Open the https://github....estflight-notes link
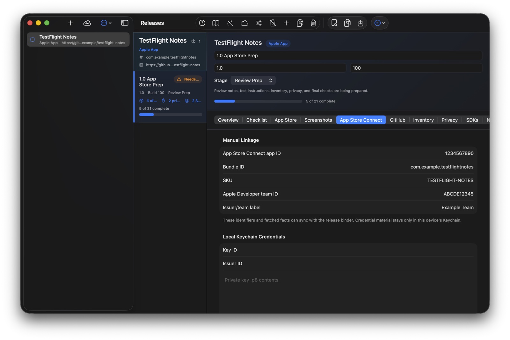Viewport: 510px width, 340px height. click(x=173, y=65)
